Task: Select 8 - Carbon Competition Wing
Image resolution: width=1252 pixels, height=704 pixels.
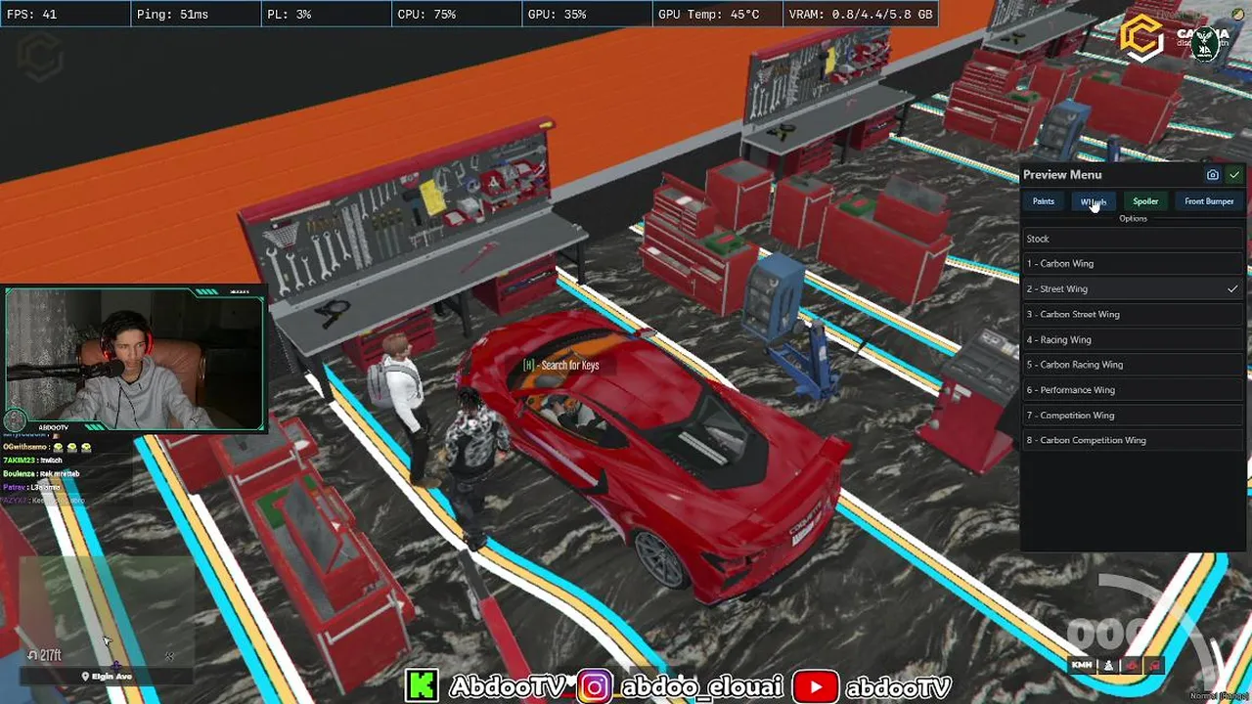Action: [1134, 441]
